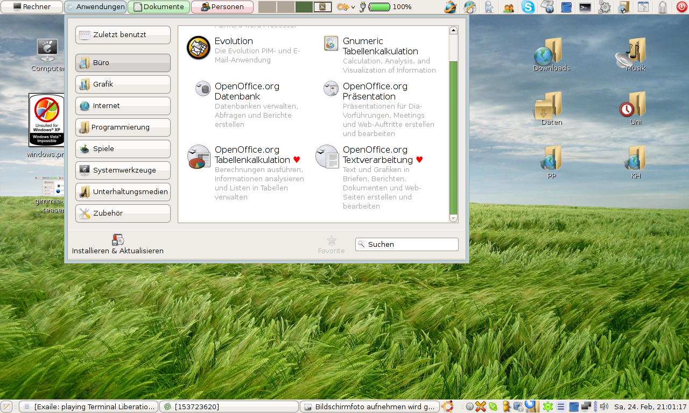The width and height of the screenshot is (689, 413).
Task: Click the green checkmark chat tray icon
Action: tap(493, 407)
